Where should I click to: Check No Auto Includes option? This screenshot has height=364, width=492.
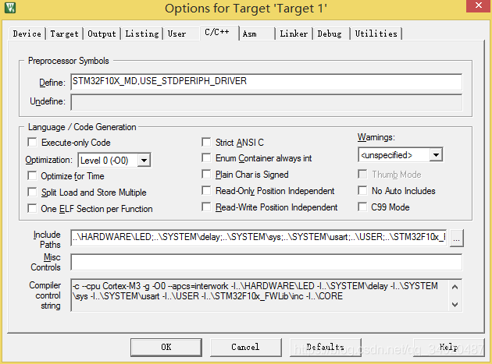click(364, 191)
